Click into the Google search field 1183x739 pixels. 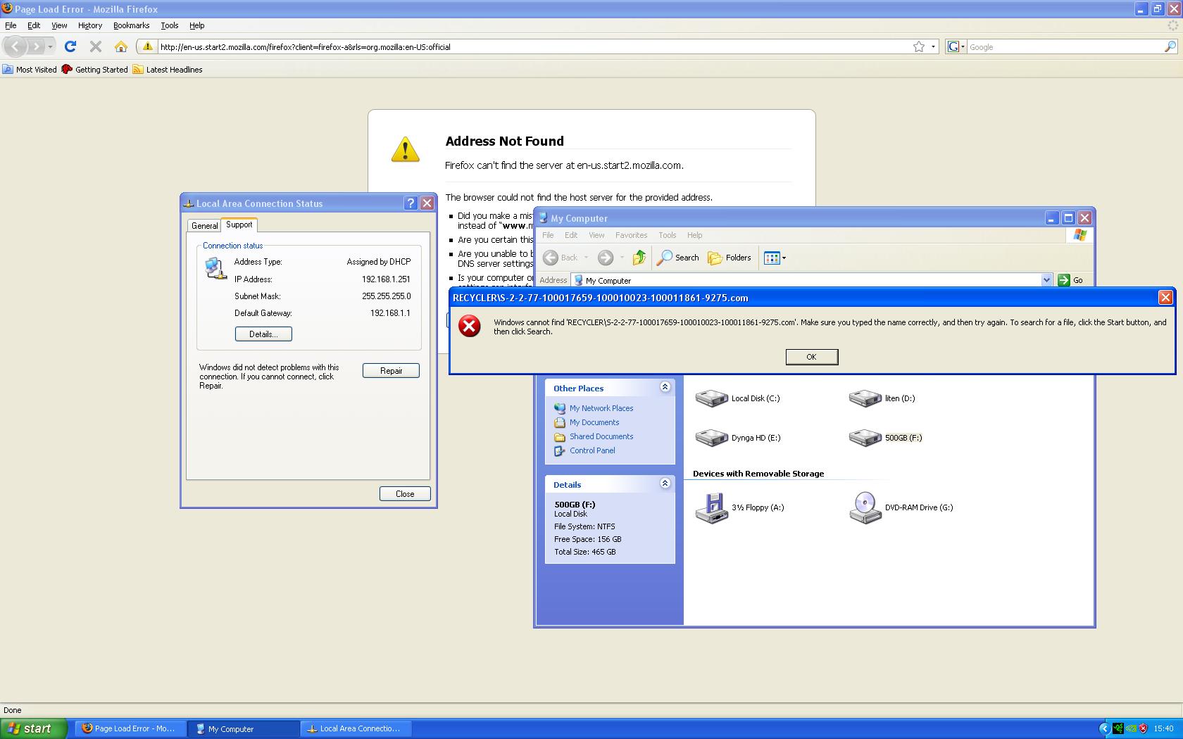coord(1065,47)
